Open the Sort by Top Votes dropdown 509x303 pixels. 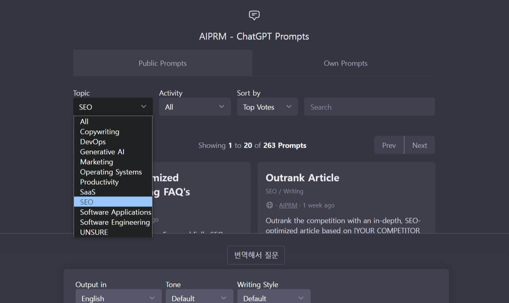(267, 107)
